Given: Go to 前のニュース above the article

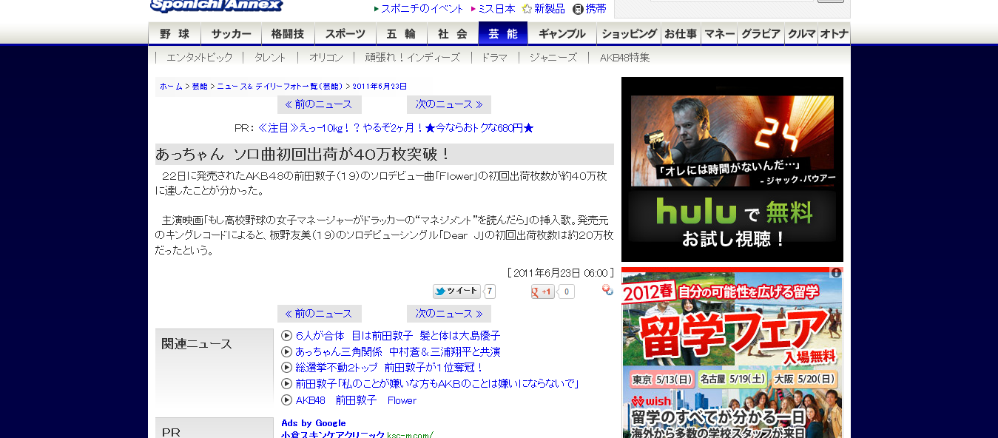Looking at the screenshot, I should pos(320,105).
